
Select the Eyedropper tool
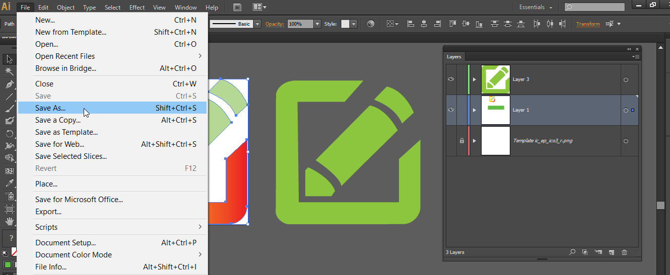pos(9,184)
